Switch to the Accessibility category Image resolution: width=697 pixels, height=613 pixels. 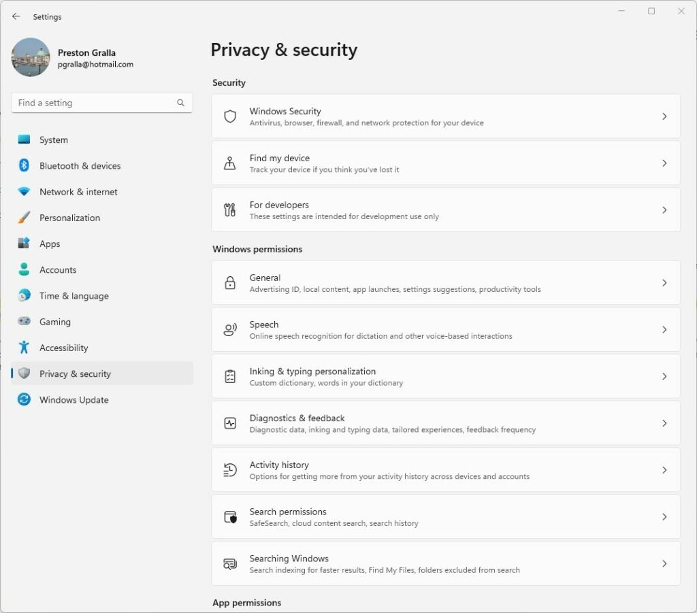click(63, 348)
